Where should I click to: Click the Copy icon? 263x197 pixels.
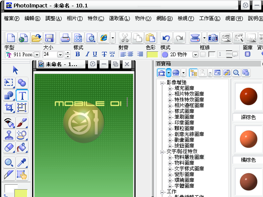tap(138, 38)
